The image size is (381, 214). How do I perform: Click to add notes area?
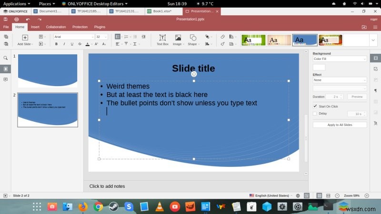[x=107, y=186]
